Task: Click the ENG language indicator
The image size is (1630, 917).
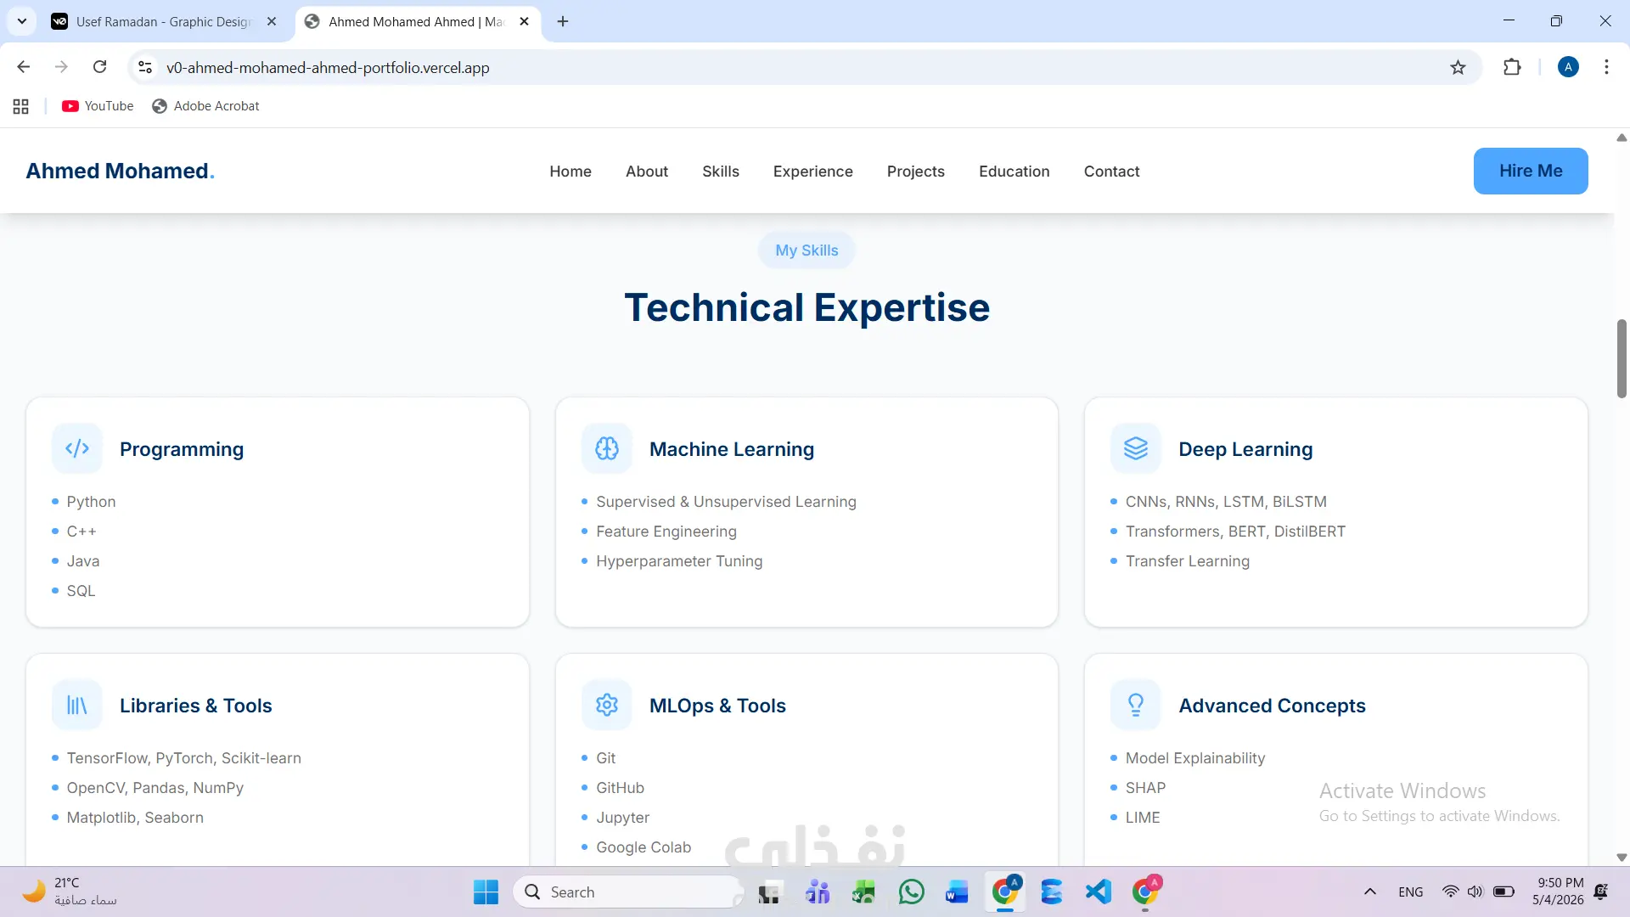Action: point(1410,892)
